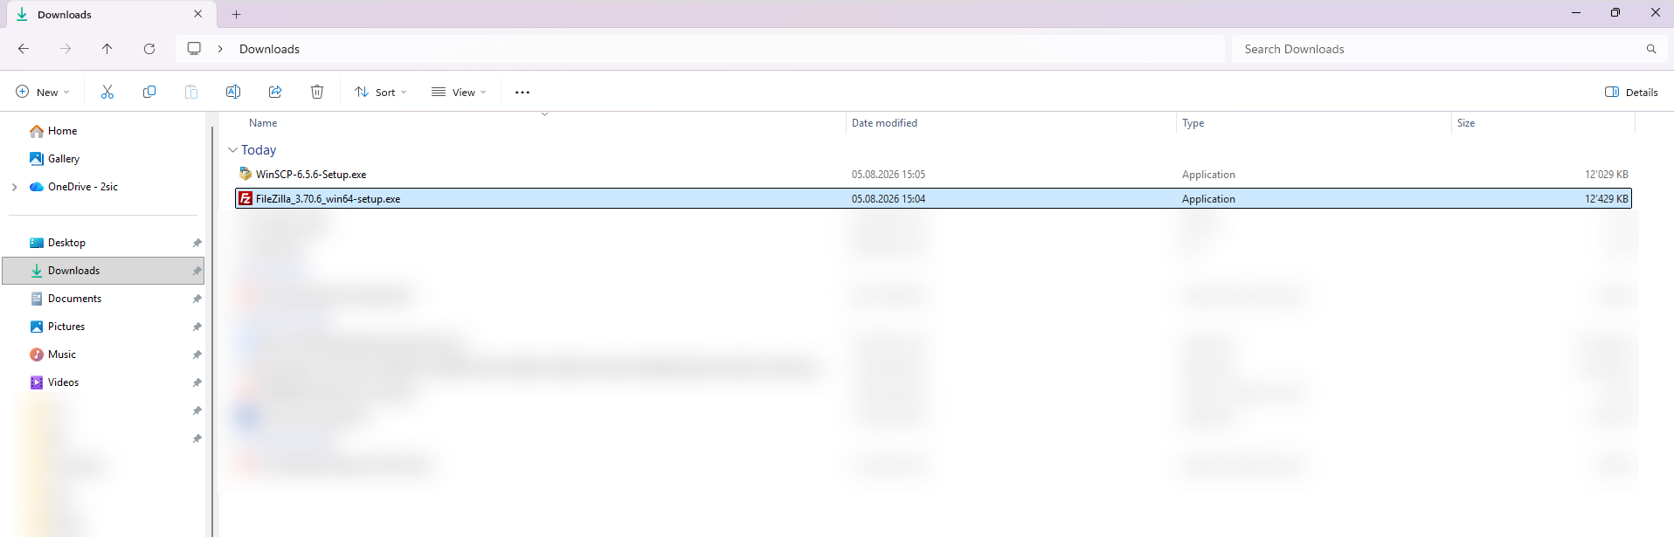Open Pictures in quick access
Viewport: 1674px width, 537px height.
click(103, 327)
